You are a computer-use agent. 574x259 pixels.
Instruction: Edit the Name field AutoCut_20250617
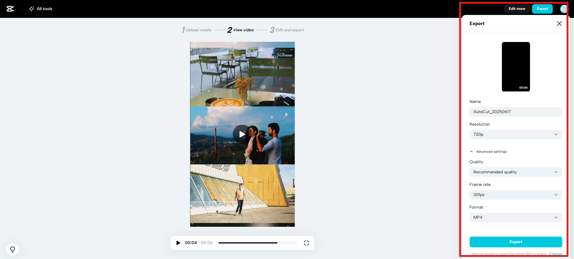[x=516, y=112]
